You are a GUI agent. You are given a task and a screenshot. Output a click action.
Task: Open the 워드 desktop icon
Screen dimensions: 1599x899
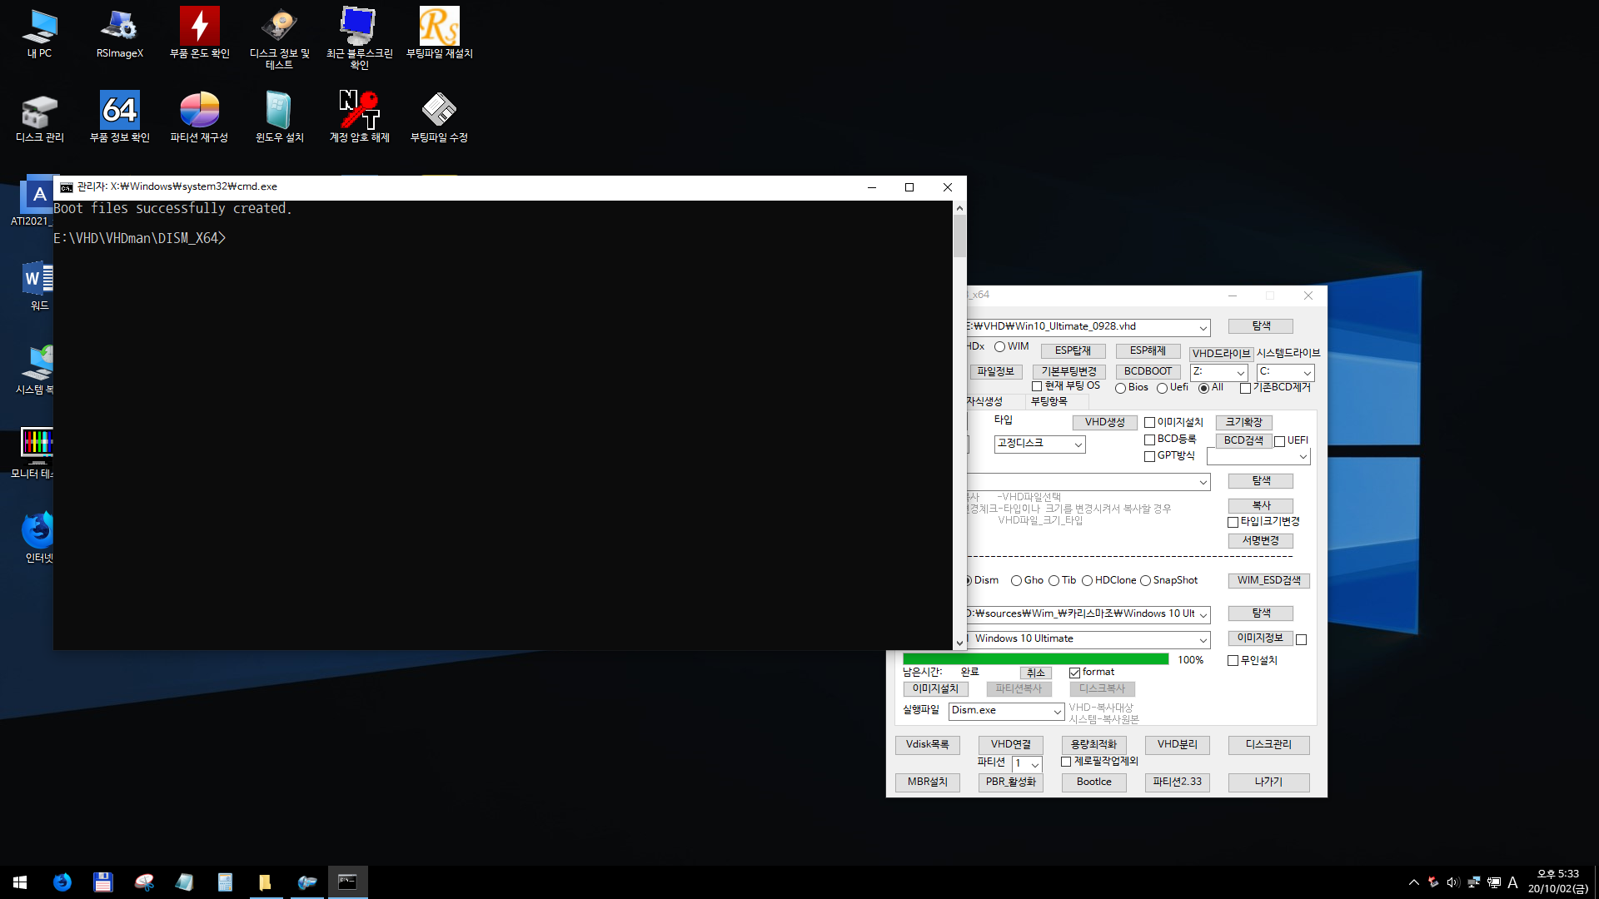coord(39,287)
